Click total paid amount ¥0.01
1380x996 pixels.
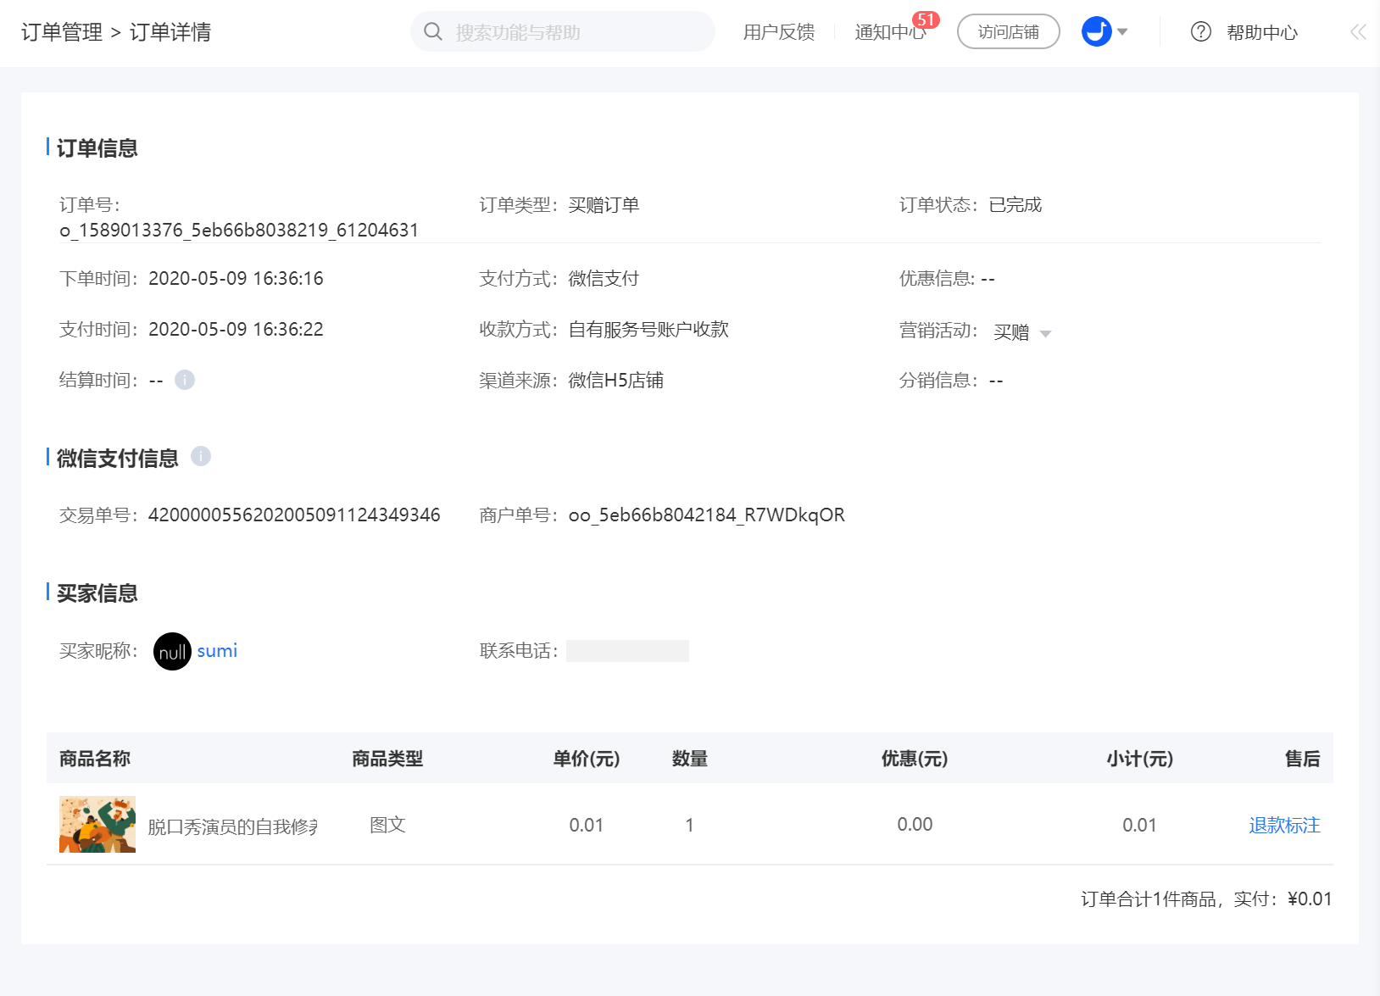1310,899
